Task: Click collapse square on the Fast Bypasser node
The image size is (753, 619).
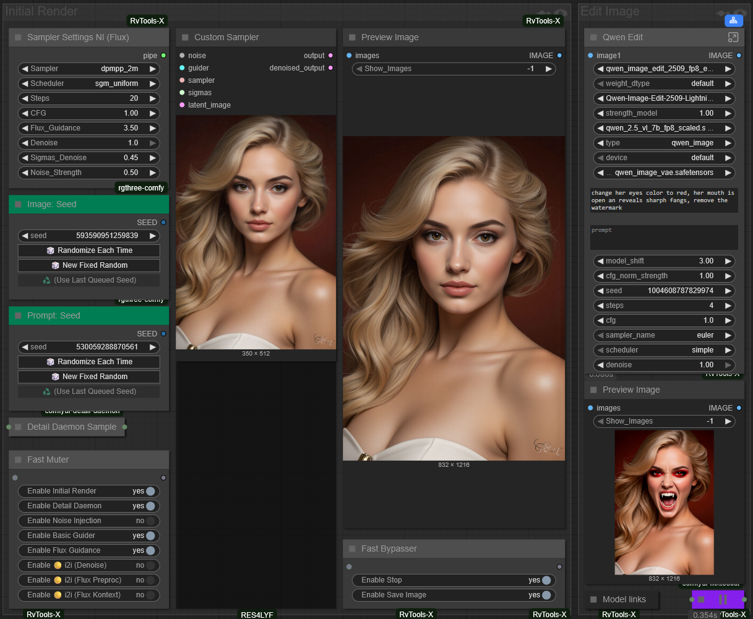Action: [x=352, y=549]
